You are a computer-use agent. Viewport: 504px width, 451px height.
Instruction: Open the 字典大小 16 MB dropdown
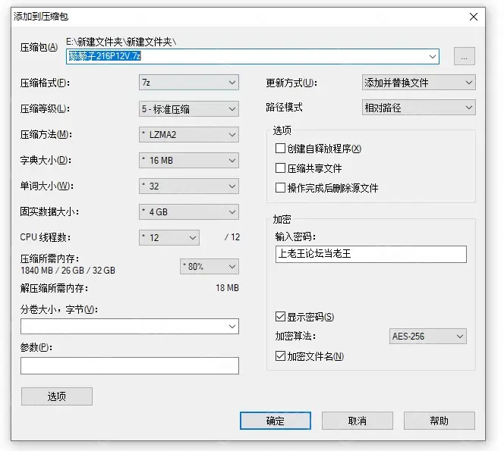coord(189,160)
